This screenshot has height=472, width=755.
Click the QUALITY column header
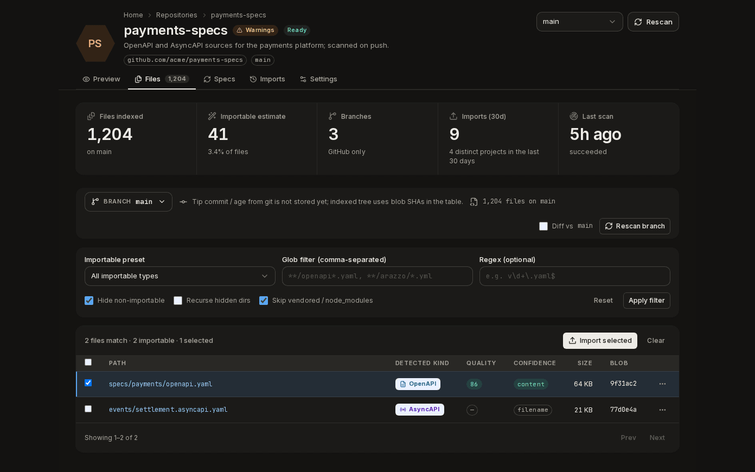481,363
